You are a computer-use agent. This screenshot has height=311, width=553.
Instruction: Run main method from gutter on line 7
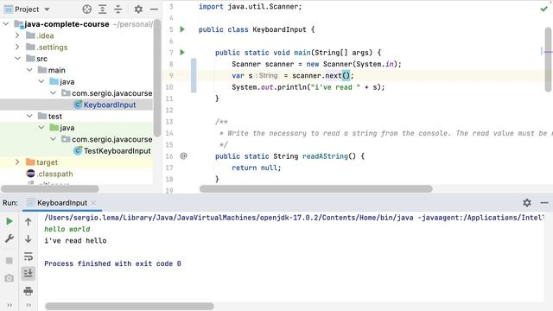(x=182, y=53)
